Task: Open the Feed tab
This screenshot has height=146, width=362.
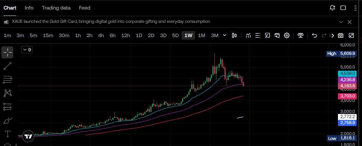Action: [85, 8]
